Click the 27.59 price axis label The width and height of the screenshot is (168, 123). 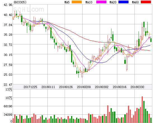click(8, 65)
